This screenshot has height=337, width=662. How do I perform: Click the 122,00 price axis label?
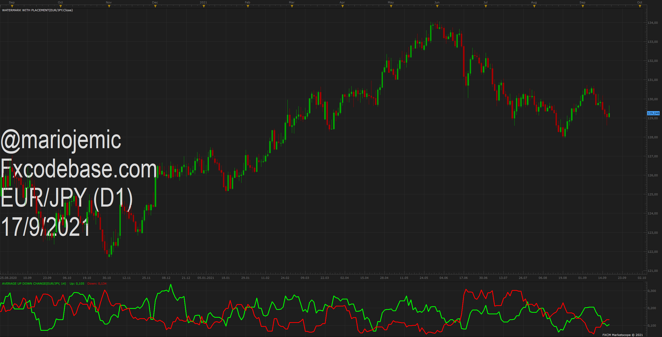pyautogui.click(x=653, y=252)
